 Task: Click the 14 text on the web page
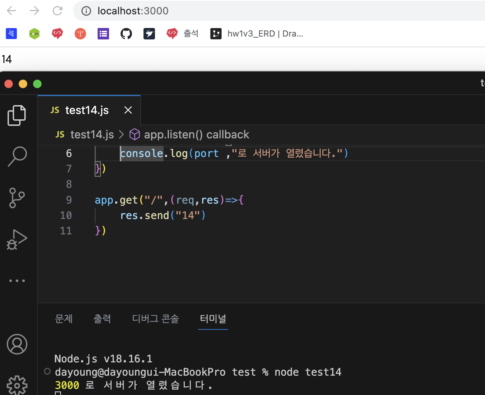(7, 59)
